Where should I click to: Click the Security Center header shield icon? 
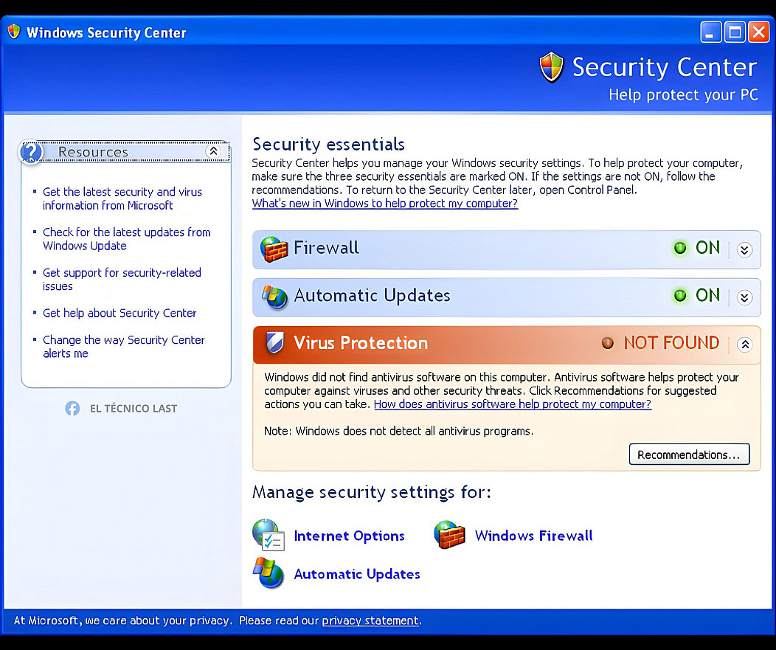(x=551, y=68)
